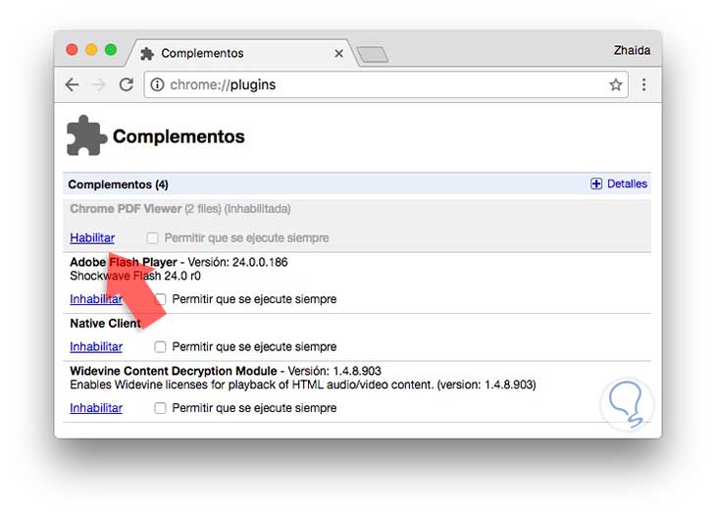Expand plugin Detalles with the plus icon
Image resolution: width=716 pixels, height=516 pixels.
coord(596,183)
